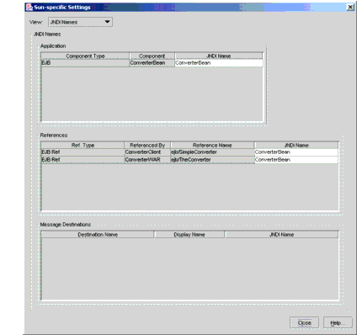Select the ConverterClient cell
Screen dimensions: 357x335
[147, 152]
